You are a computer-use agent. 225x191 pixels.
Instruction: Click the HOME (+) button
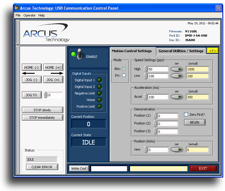point(53,67)
